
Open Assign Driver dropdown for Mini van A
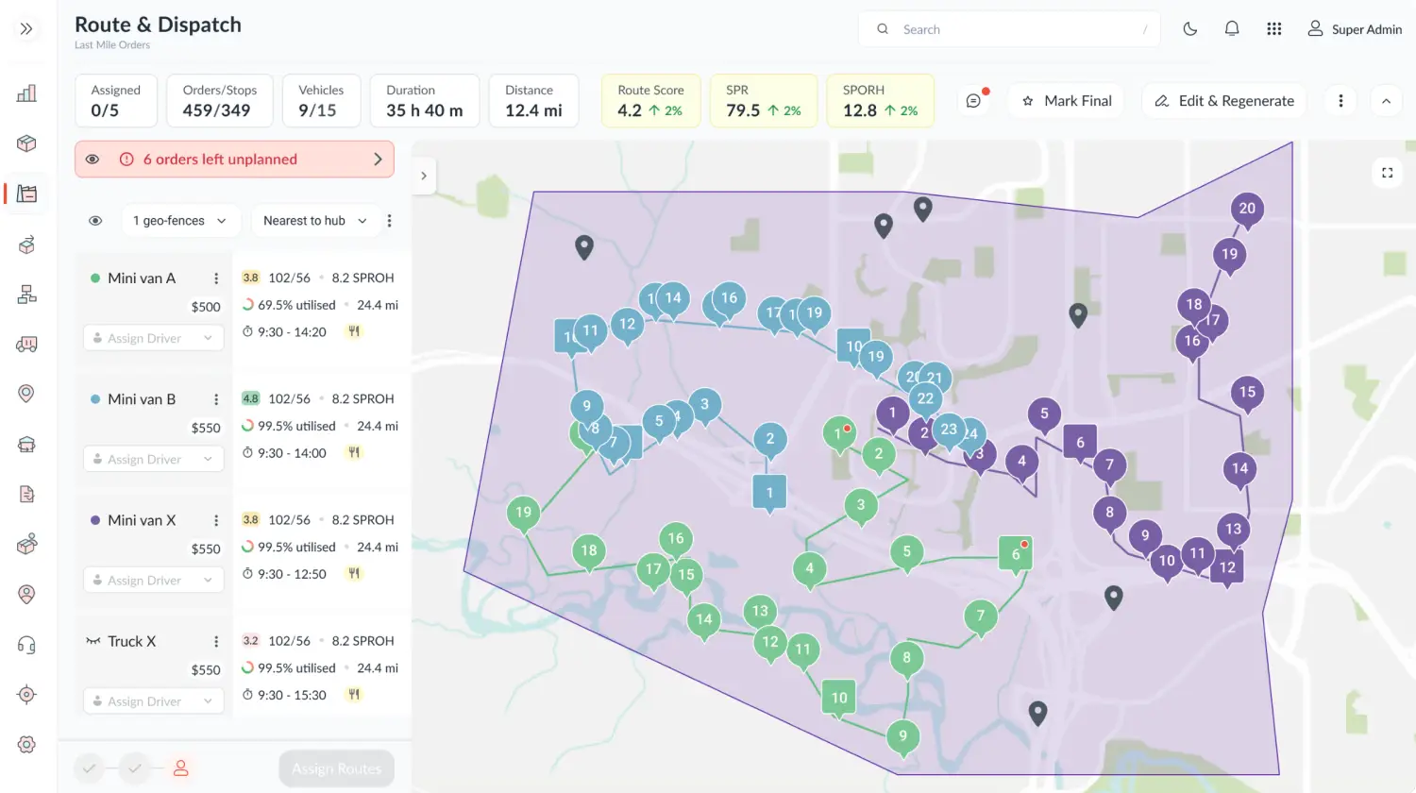tap(154, 338)
